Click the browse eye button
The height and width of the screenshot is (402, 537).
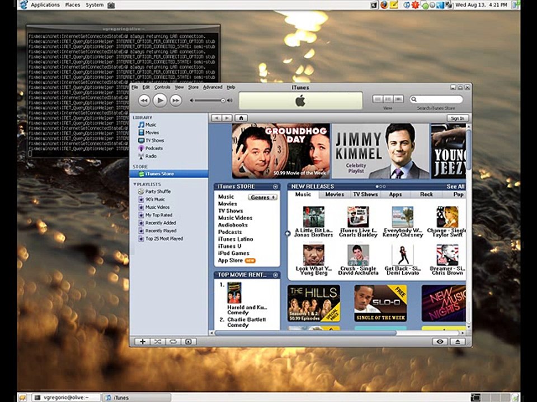(440, 342)
